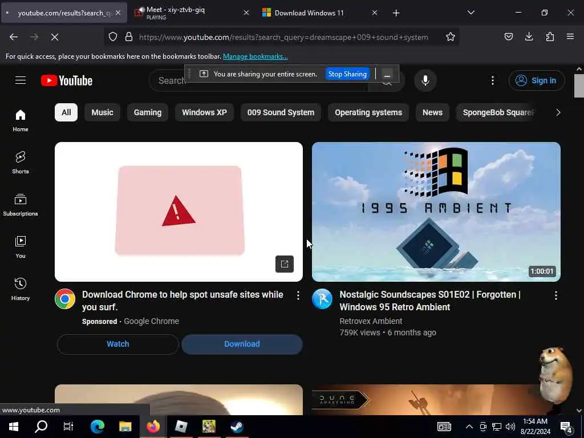Open History in sidebar
The width and height of the screenshot is (584, 438).
[21, 289]
